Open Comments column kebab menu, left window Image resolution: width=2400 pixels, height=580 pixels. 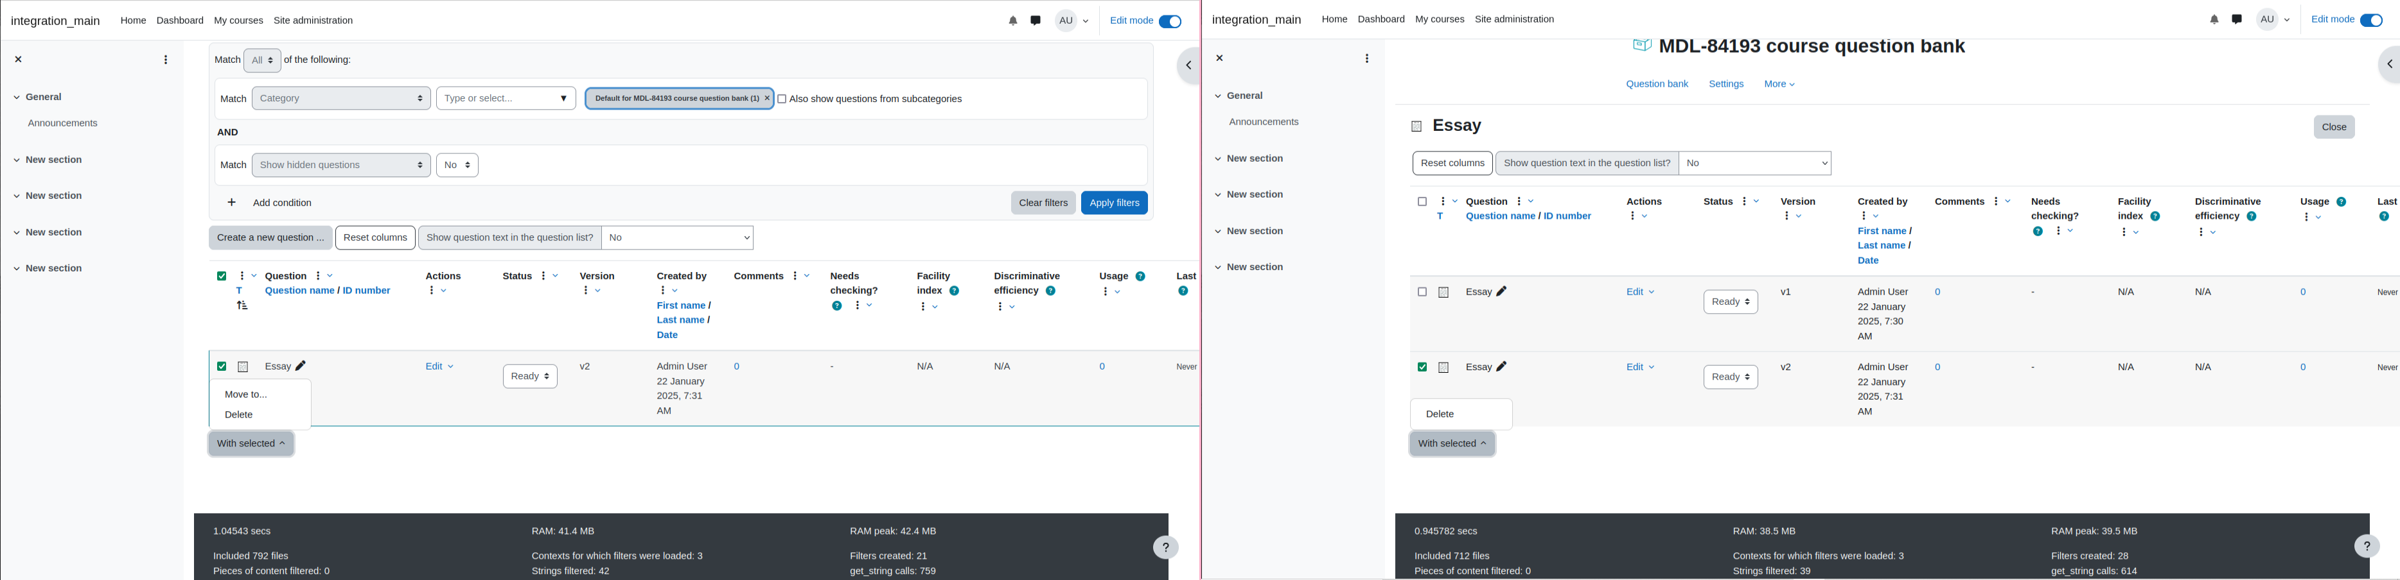tap(795, 277)
